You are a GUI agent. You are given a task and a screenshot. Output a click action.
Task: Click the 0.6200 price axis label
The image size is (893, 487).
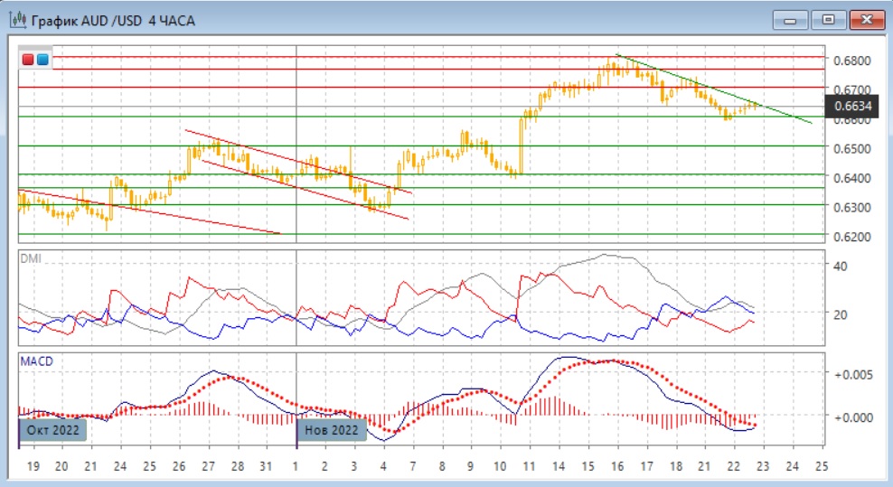(x=852, y=237)
